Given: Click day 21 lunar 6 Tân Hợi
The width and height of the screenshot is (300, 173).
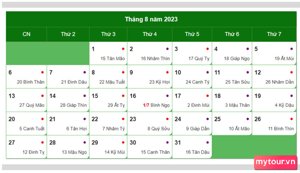Looking at the screenshot, I should pos(68,123).
